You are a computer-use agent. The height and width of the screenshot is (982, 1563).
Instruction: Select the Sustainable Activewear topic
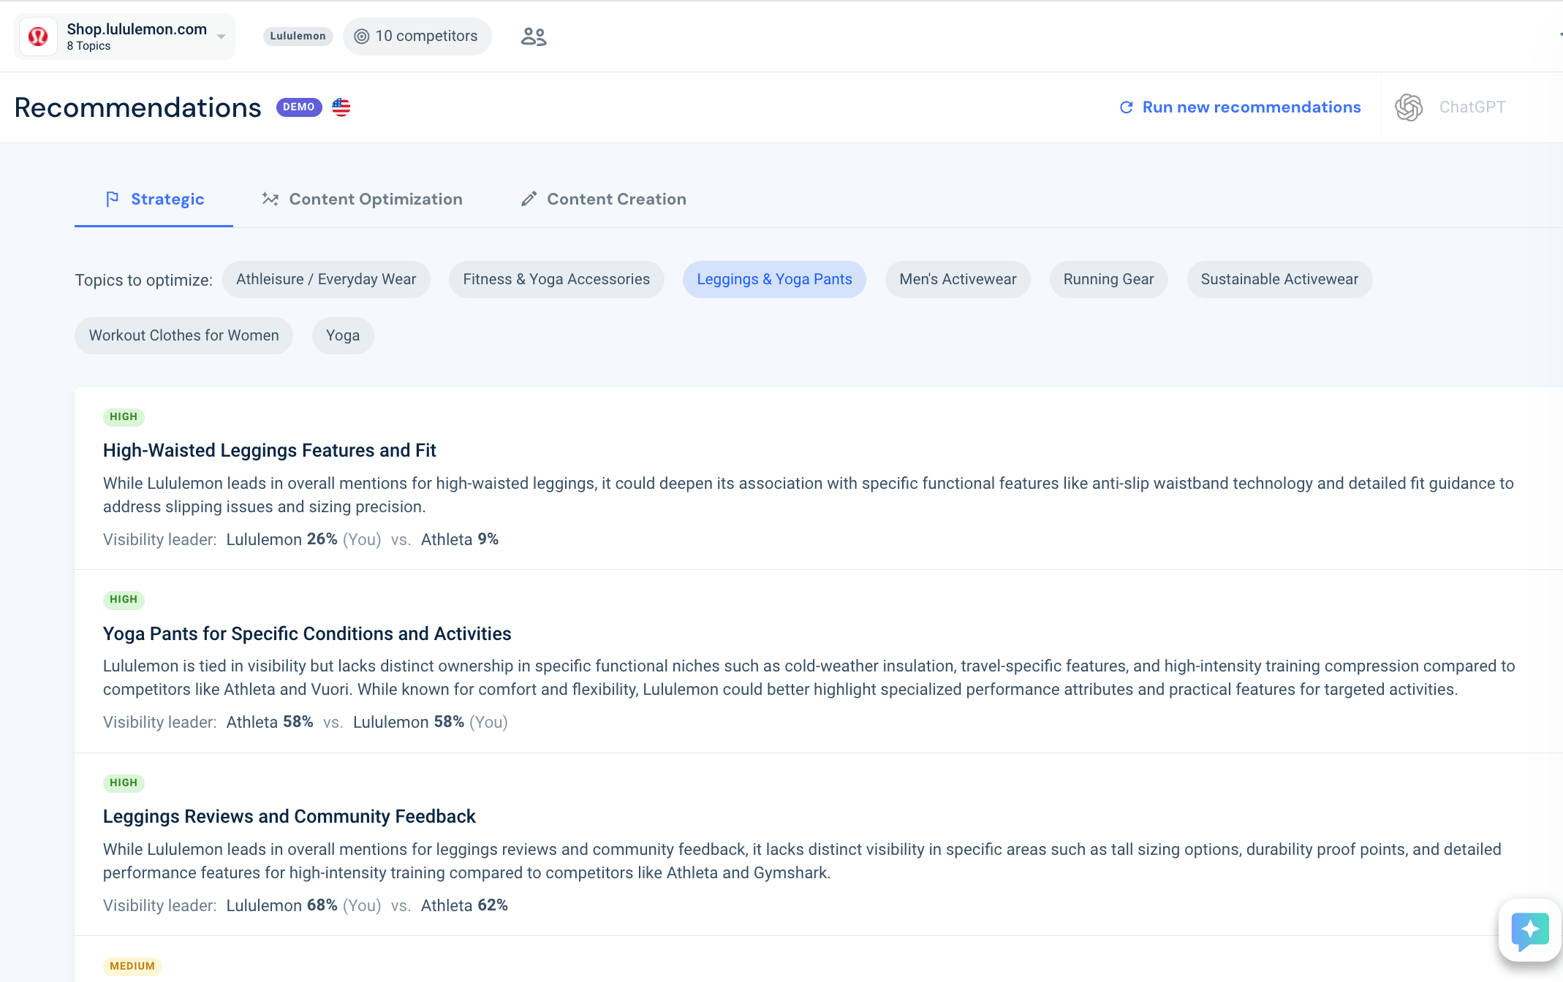tap(1279, 279)
